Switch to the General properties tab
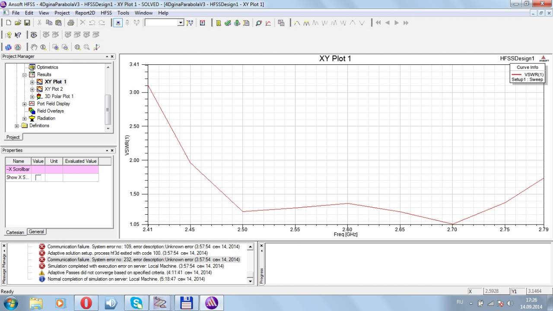The width and height of the screenshot is (553, 311). tap(36, 232)
